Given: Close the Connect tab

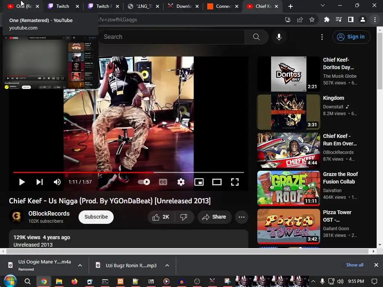Looking at the screenshot, I should (237, 6).
